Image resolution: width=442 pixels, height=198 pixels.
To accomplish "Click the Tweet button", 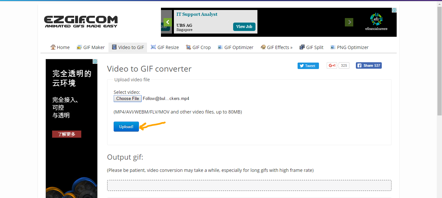I will coord(308,66).
